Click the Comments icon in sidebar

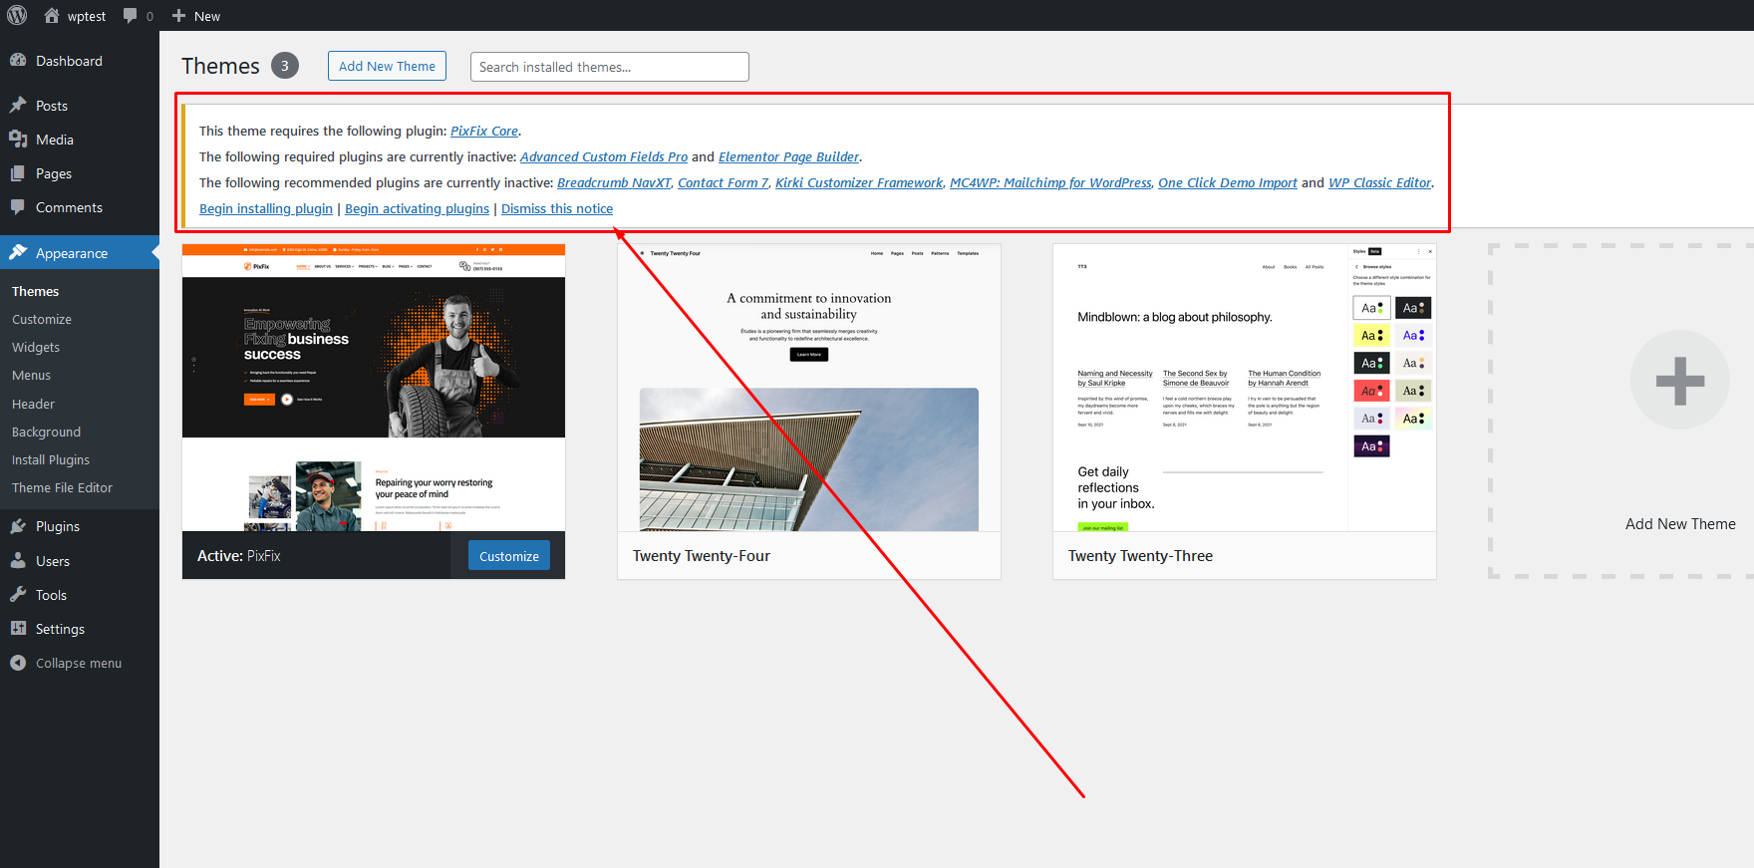pyautogui.click(x=18, y=207)
